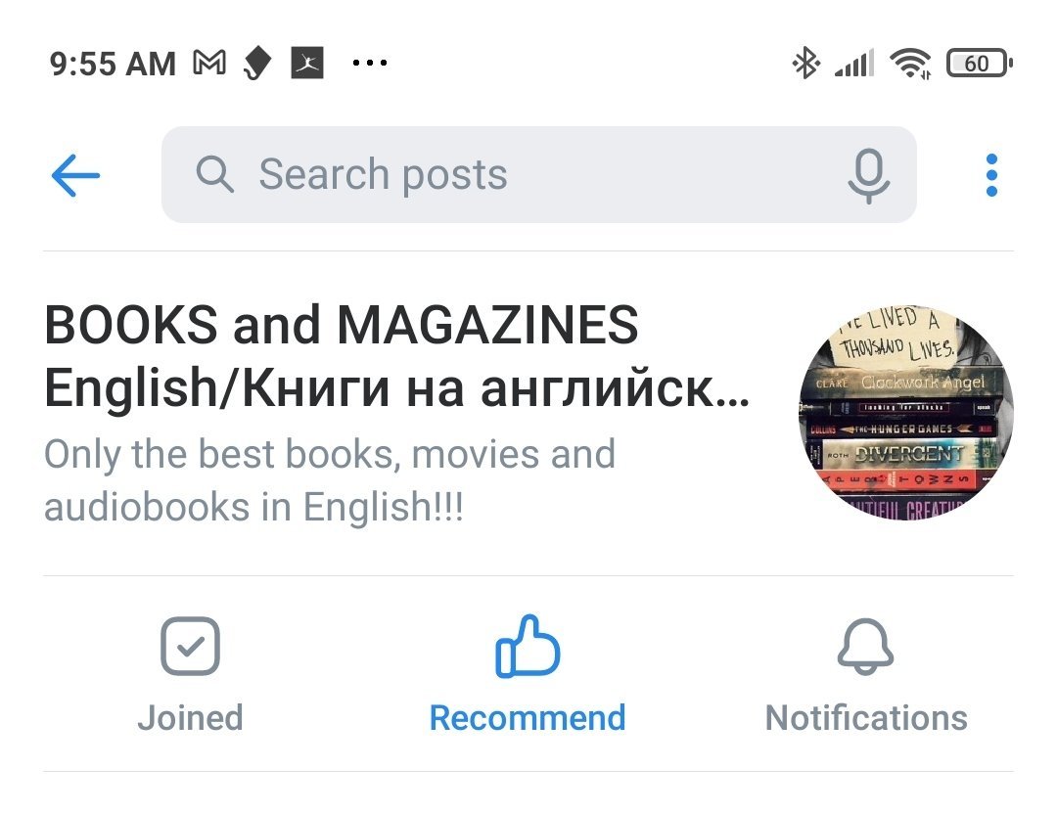
Task: Open the community avatar book-stack picture
Action: (906, 413)
